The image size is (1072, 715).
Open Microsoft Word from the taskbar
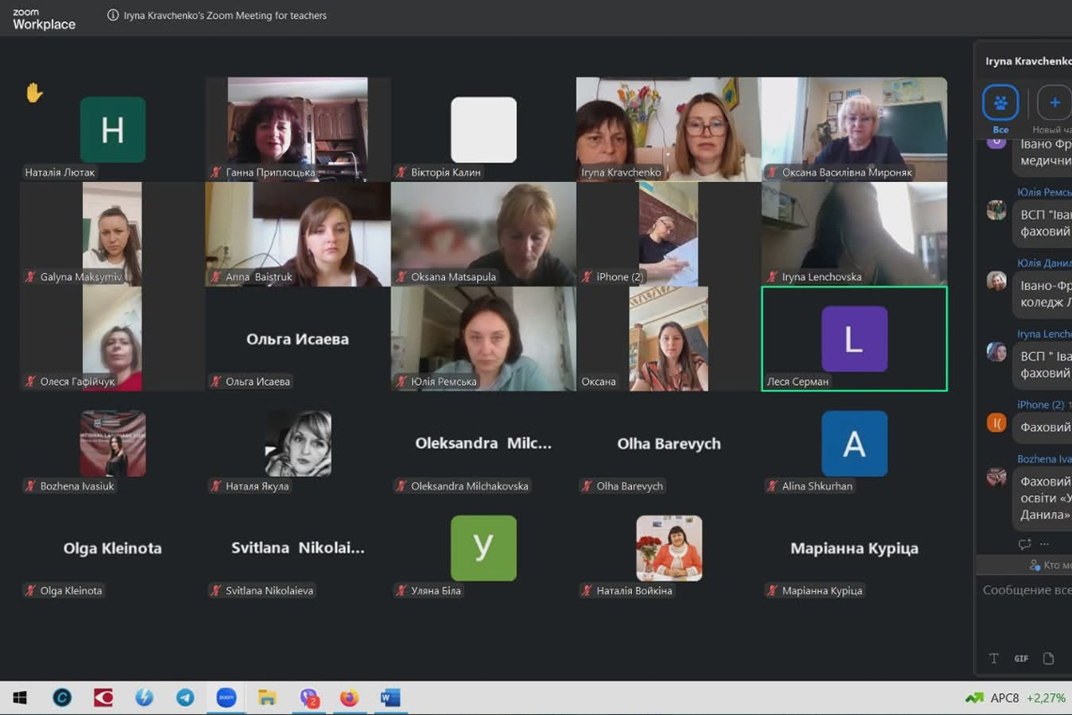pos(391,697)
